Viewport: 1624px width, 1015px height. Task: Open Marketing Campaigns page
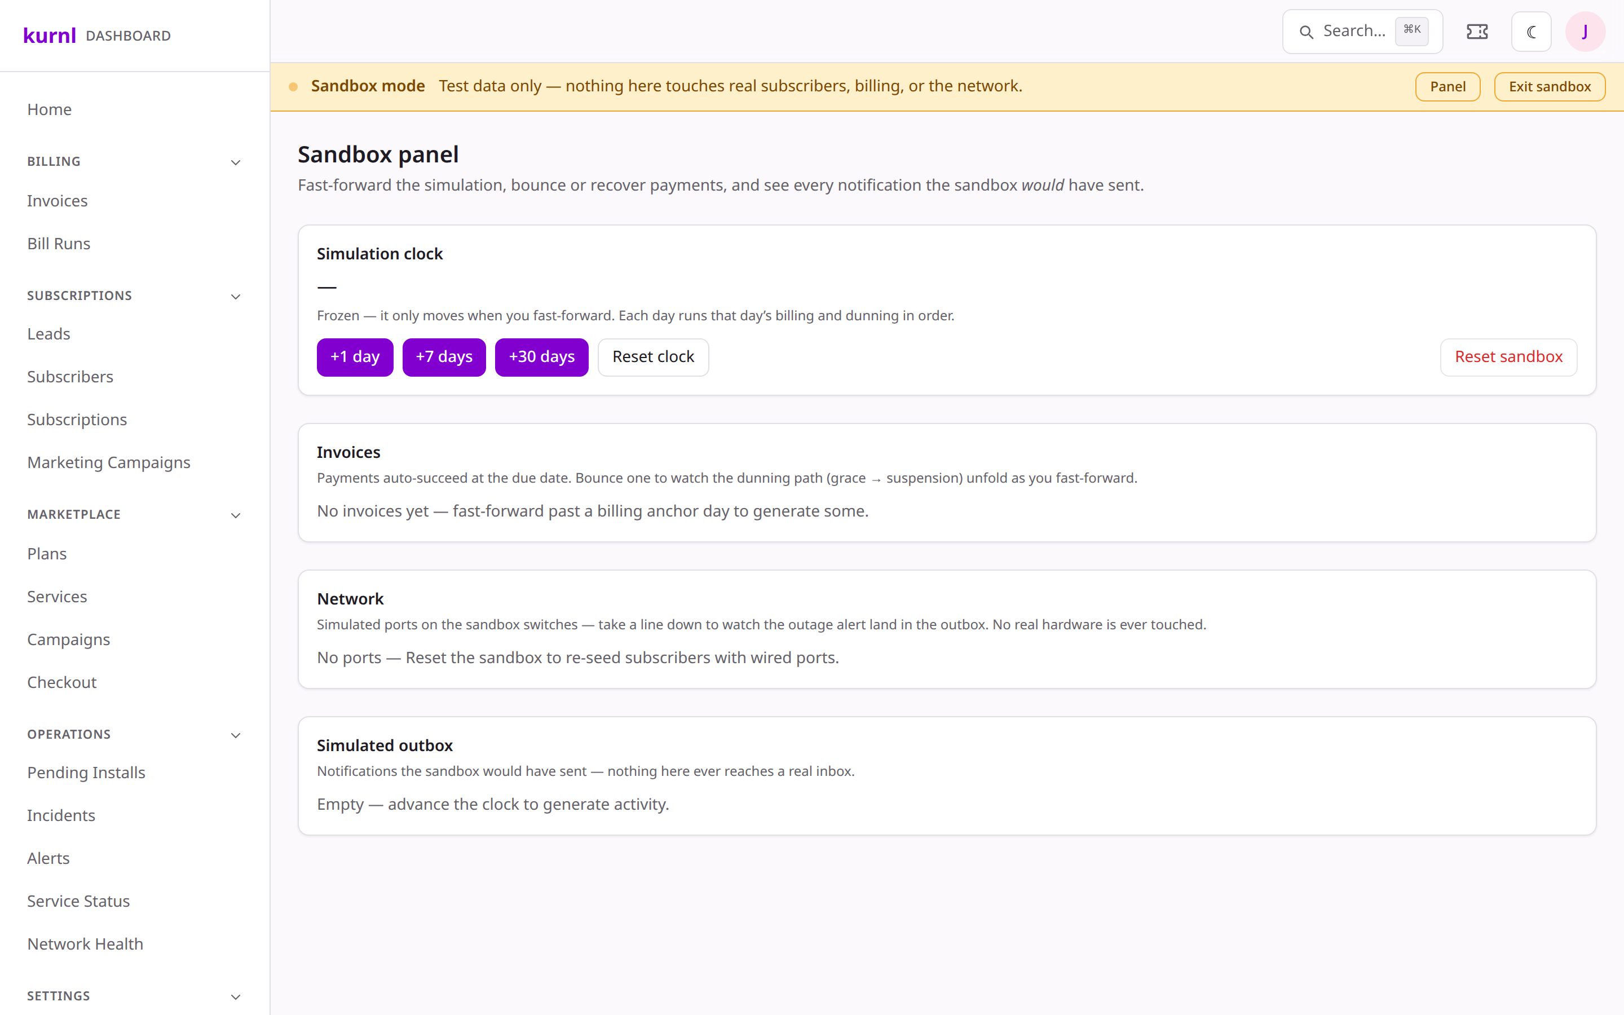pyautogui.click(x=109, y=462)
